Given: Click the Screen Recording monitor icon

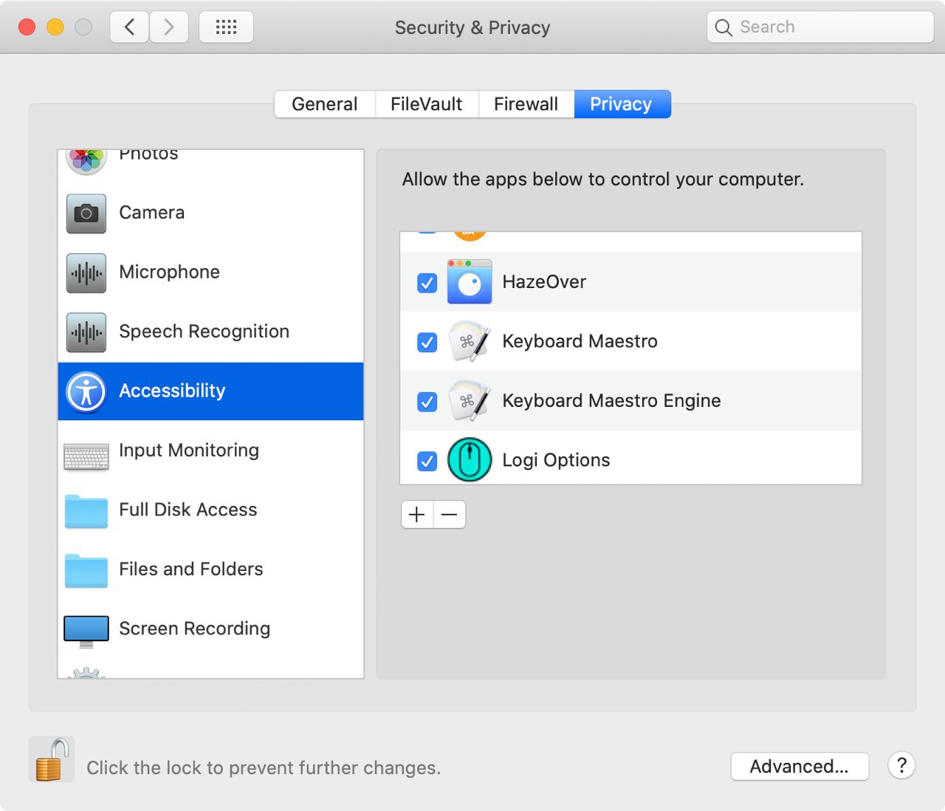Looking at the screenshot, I should tap(86, 632).
